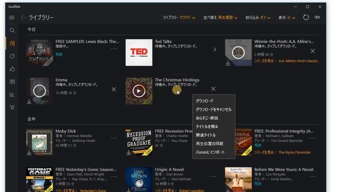Choose ダウンロードをキャンセル from the context menu
Screen dimensions: 342x192
click(214, 109)
